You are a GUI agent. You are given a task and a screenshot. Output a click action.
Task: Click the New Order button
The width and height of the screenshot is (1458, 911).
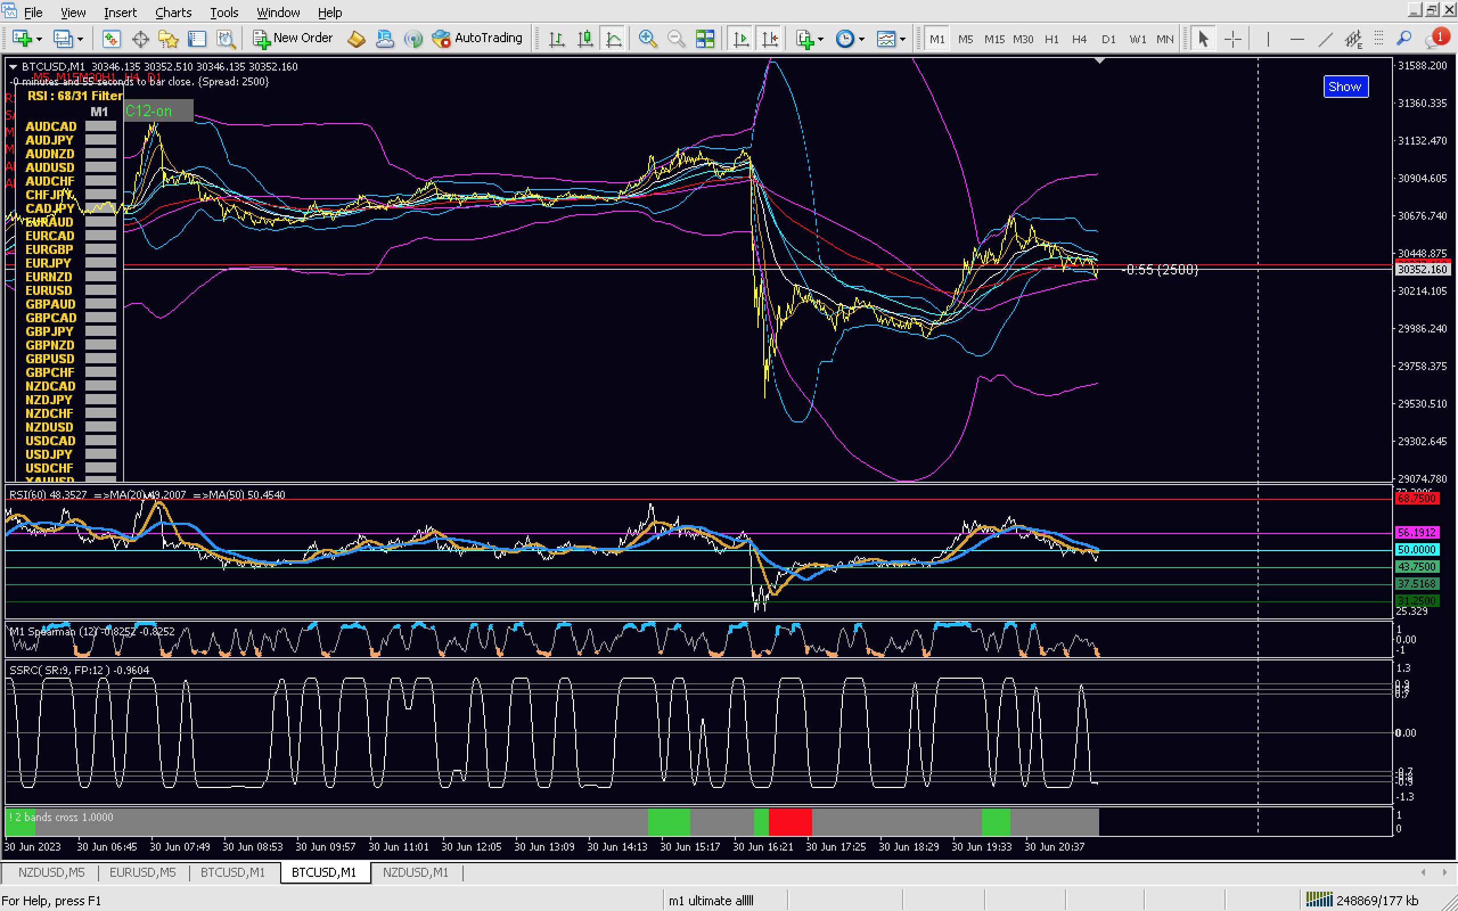click(293, 38)
